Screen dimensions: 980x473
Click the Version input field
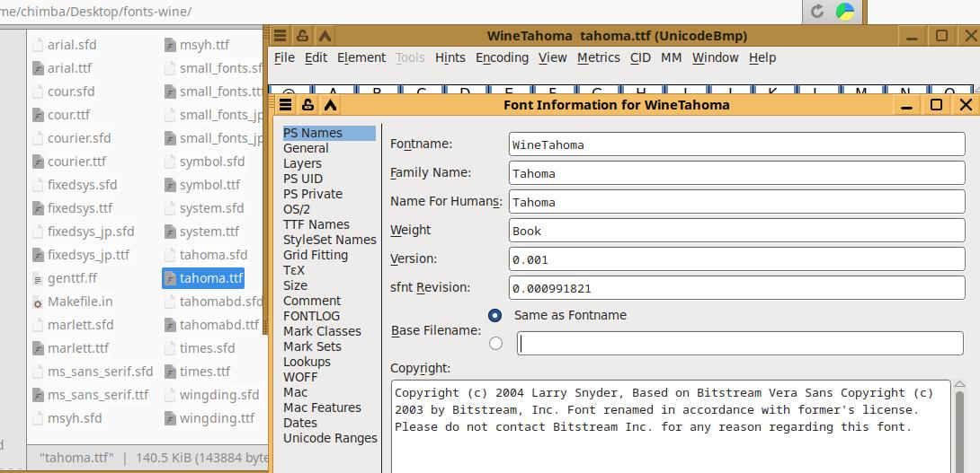(x=737, y=259)
